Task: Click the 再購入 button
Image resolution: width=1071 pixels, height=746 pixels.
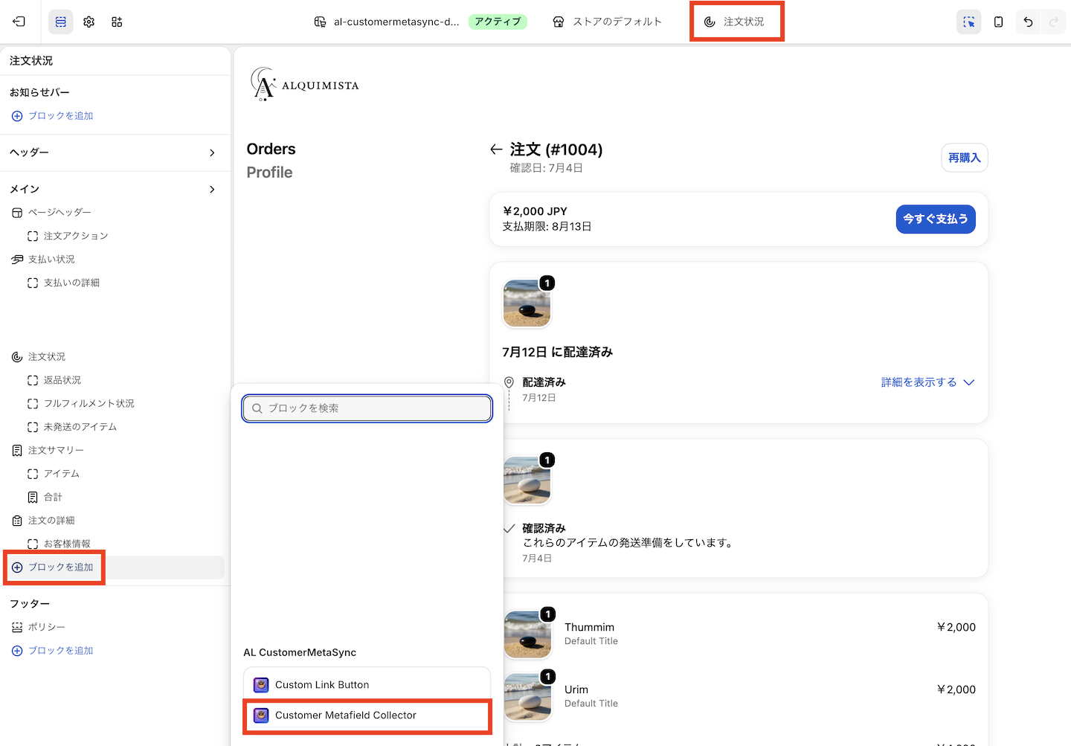Action: (965, 158)
